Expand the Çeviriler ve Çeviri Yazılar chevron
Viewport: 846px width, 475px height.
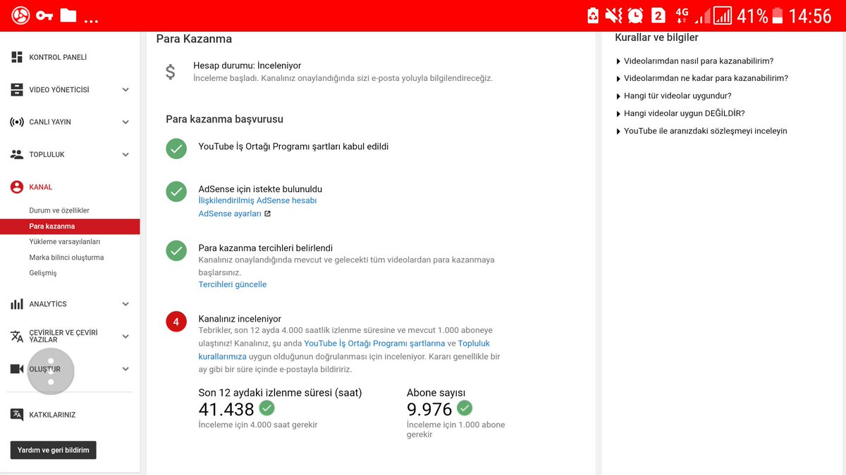[125, 336]
